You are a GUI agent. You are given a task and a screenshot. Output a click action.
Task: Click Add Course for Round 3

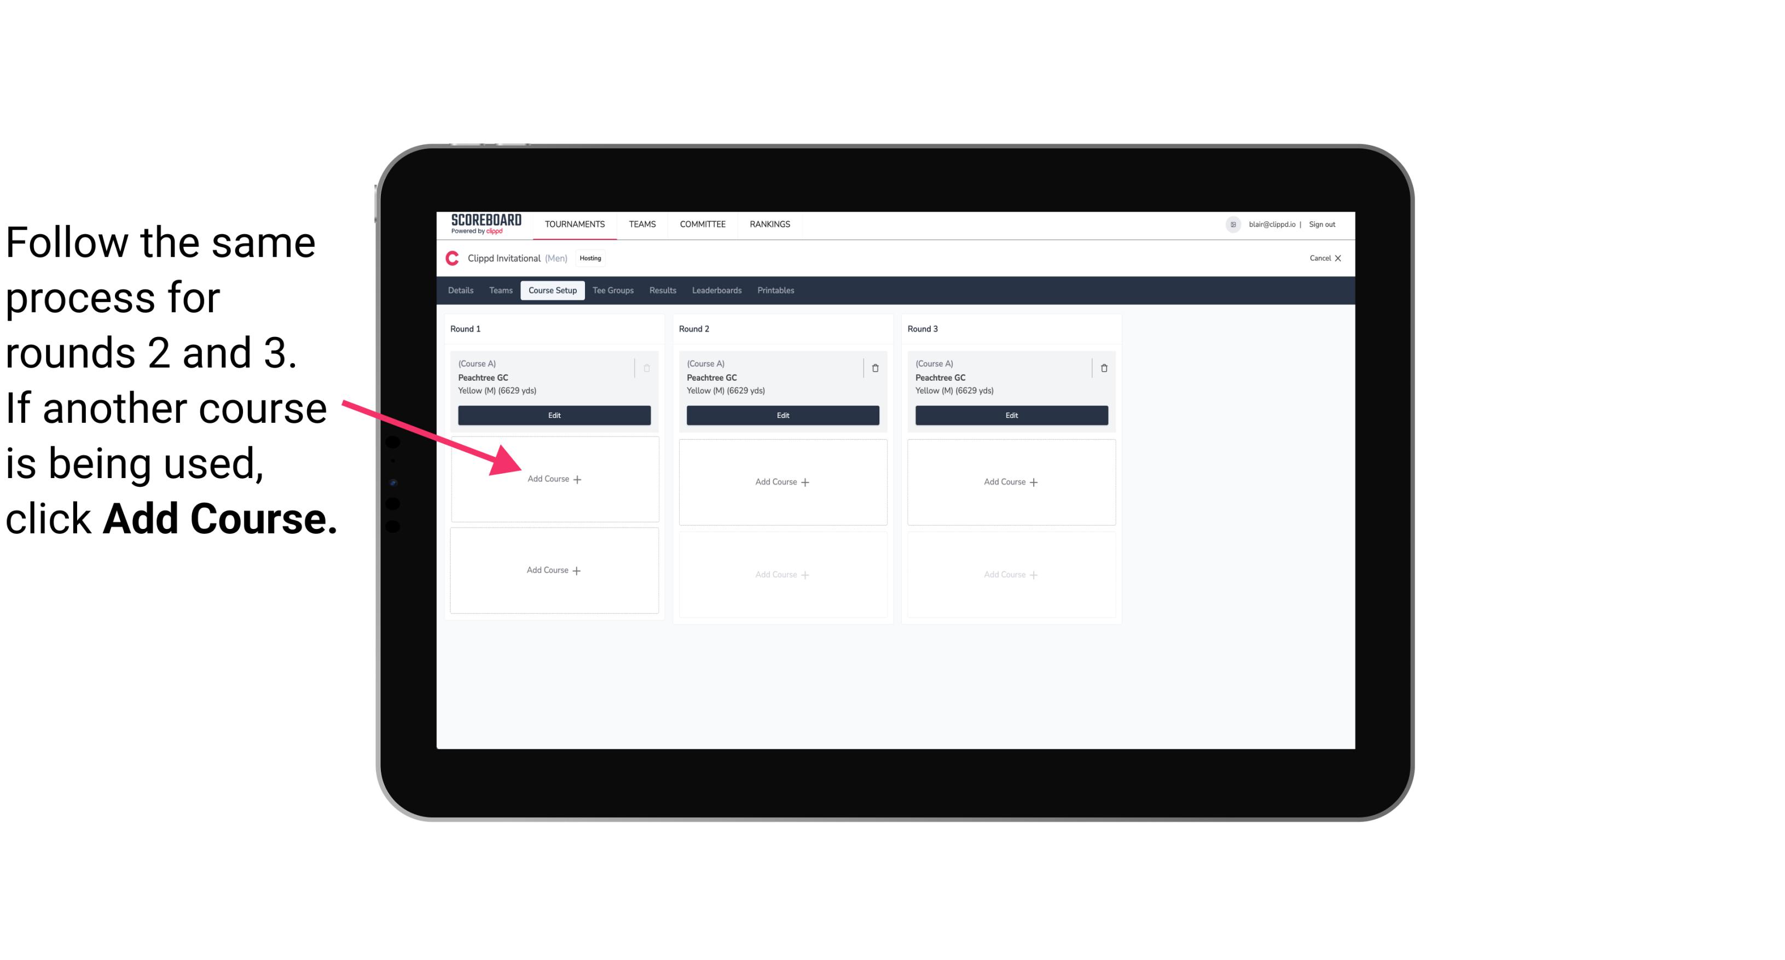point(1010,481)
